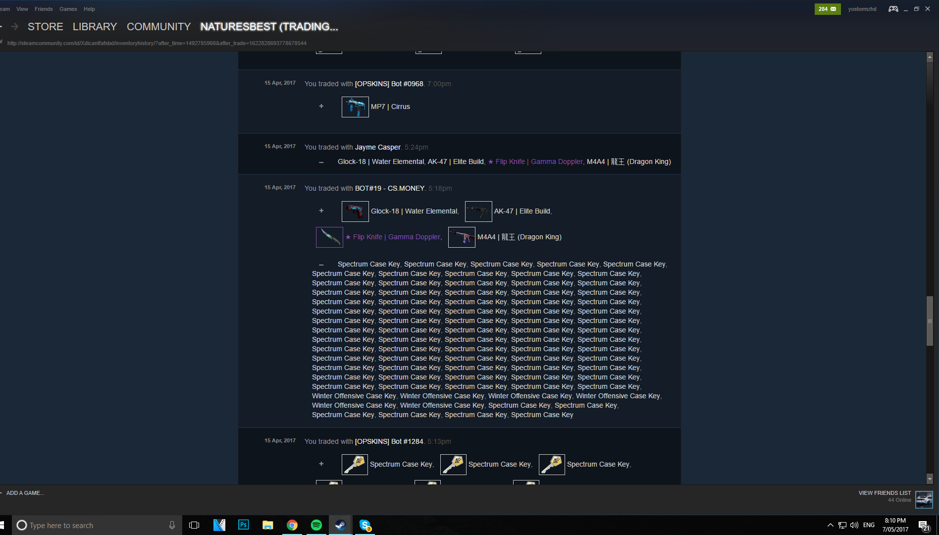
Task: Open the volume control tray icon
Action: 854,525
